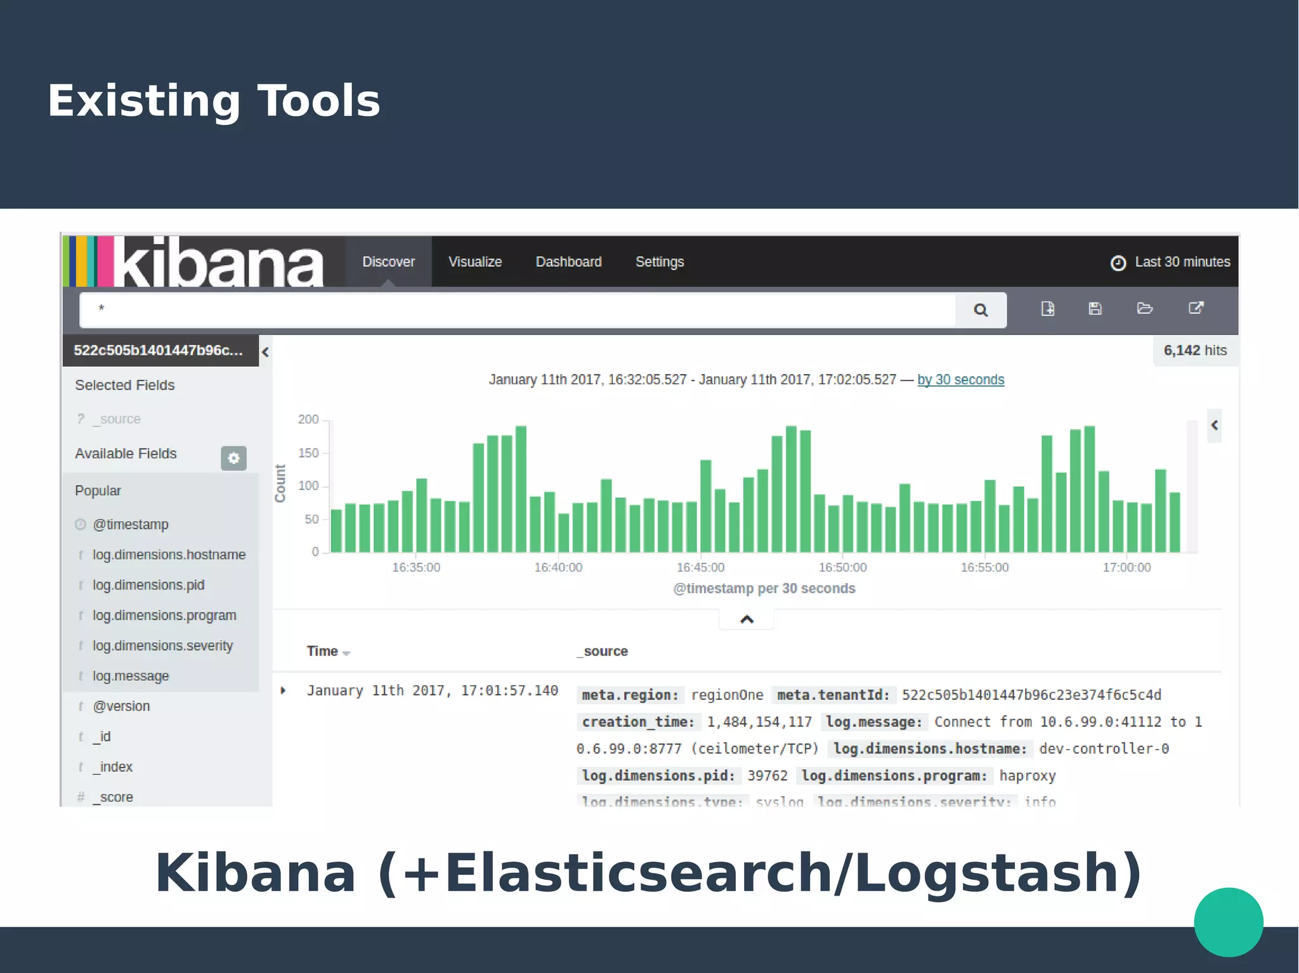The width and height of the screenshot is (1299, 973).
Task: Click the 'by 30 seconds' interval link
Action: [x=960, y=380]
